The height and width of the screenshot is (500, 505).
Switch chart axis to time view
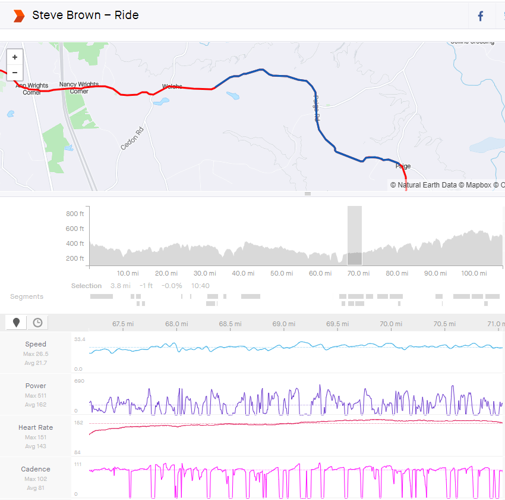click(x=37, y=323)
